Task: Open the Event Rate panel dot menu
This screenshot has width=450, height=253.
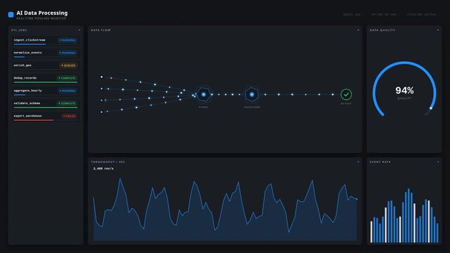Action: tap(438, 162)
